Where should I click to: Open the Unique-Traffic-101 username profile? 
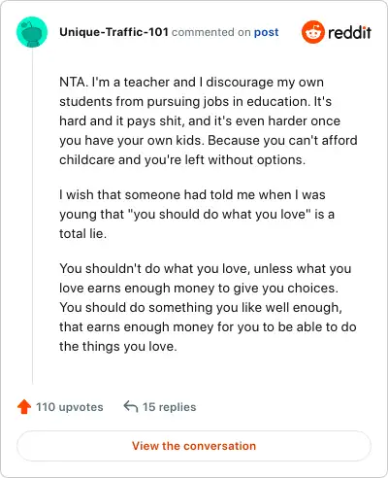tap(113, 32)
